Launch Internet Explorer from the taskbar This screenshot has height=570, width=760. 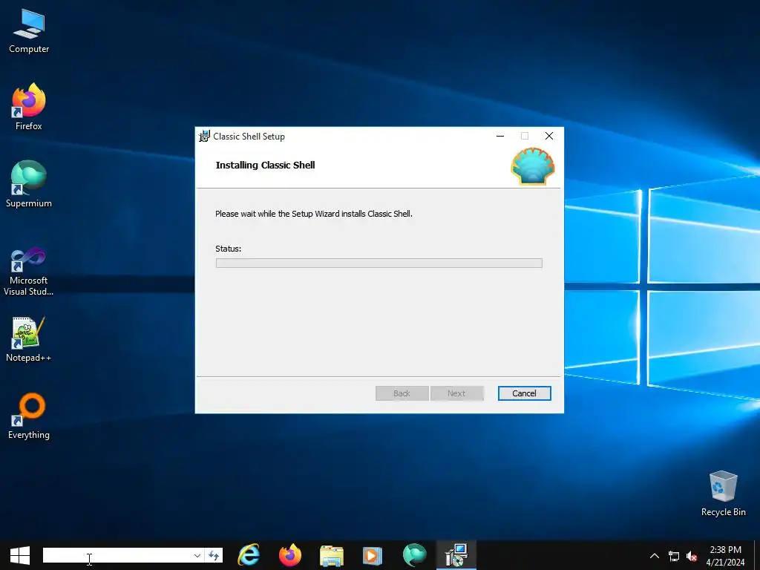pyautogui.click(x=249, y=555)
